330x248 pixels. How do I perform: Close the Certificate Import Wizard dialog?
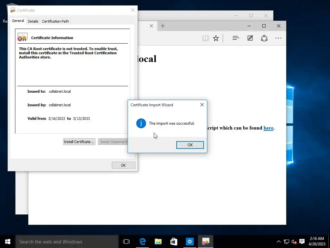[202, 105]
